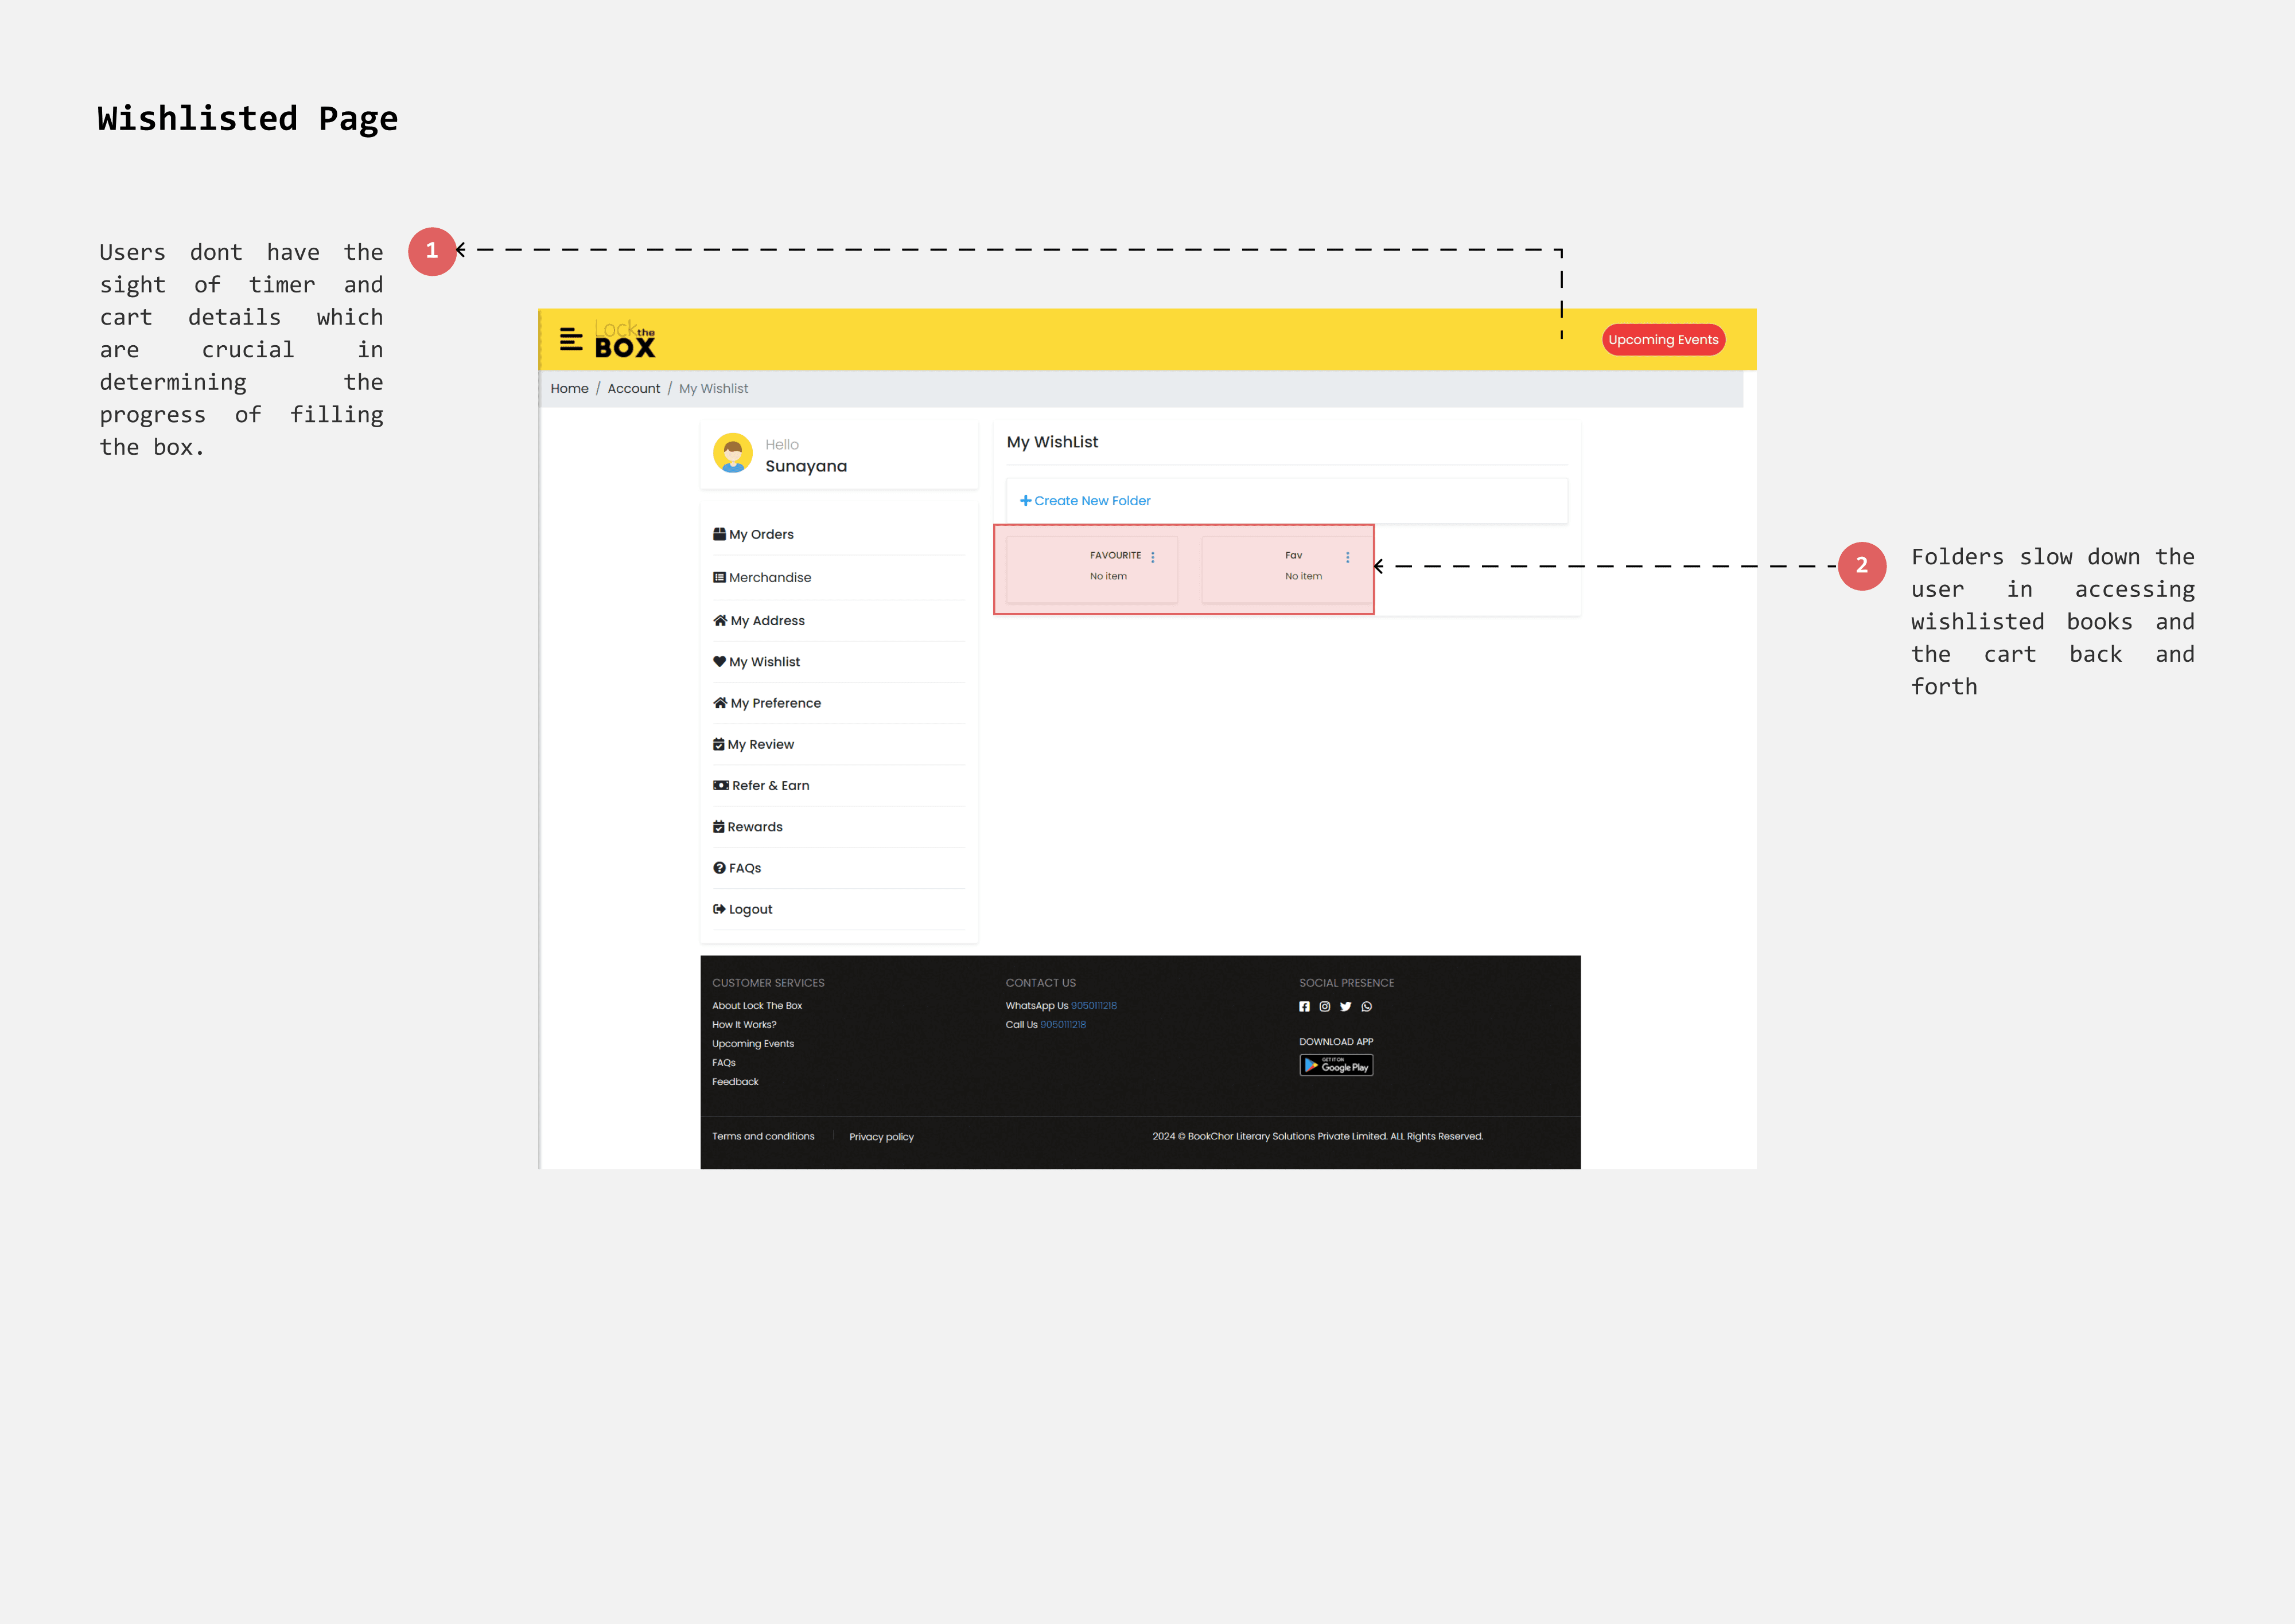Open FAVOURITE folder three-dot options menu
This screenshot has height=1624, width=2295.
pyautogui.click(x=1153, y=557)
